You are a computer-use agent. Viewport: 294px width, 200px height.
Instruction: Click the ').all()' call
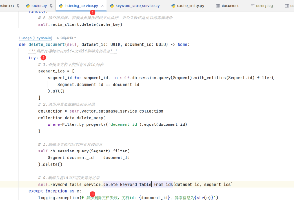pos(56,91)
